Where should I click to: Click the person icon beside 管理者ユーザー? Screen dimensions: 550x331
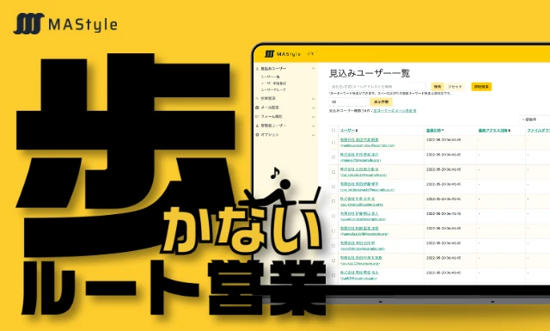(x=257, y=126)
